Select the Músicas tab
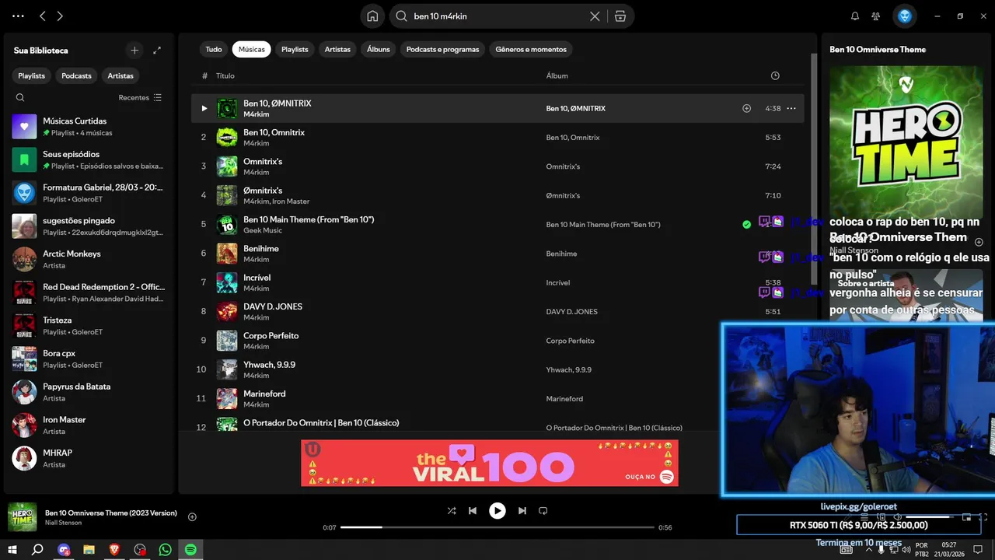995x560 pixels. tap(252, 49)
